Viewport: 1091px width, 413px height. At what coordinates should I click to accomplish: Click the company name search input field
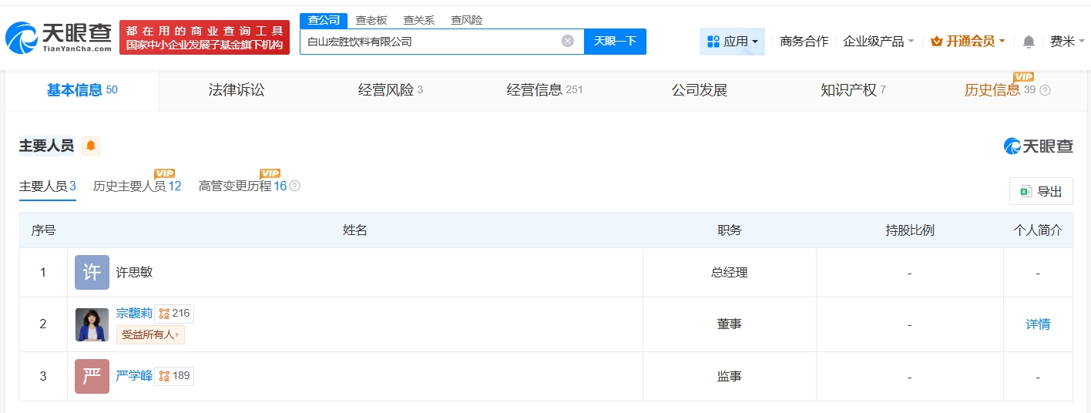point(428,42)
